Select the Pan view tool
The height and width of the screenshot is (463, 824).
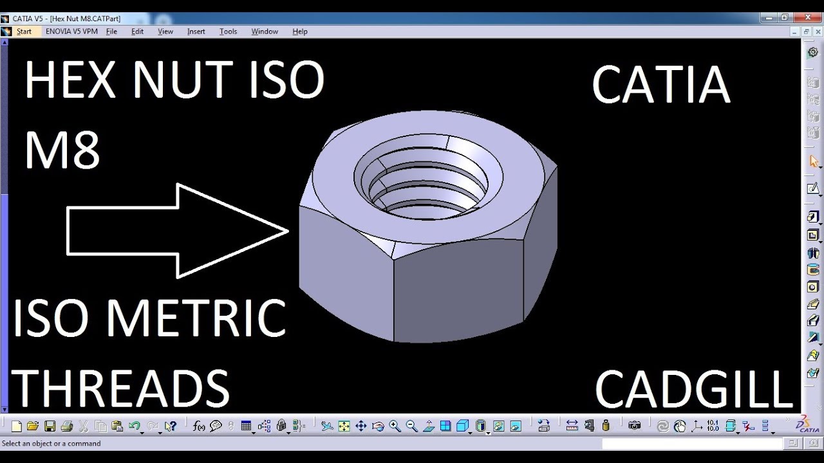(x=361, y=426)
